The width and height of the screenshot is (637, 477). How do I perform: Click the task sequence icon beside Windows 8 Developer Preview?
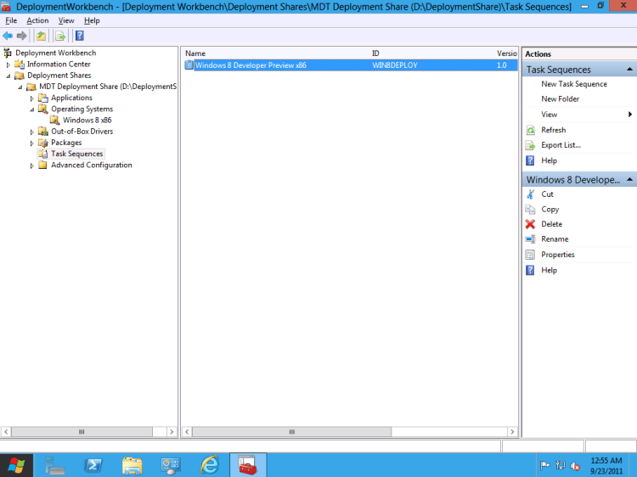(189, 65)
